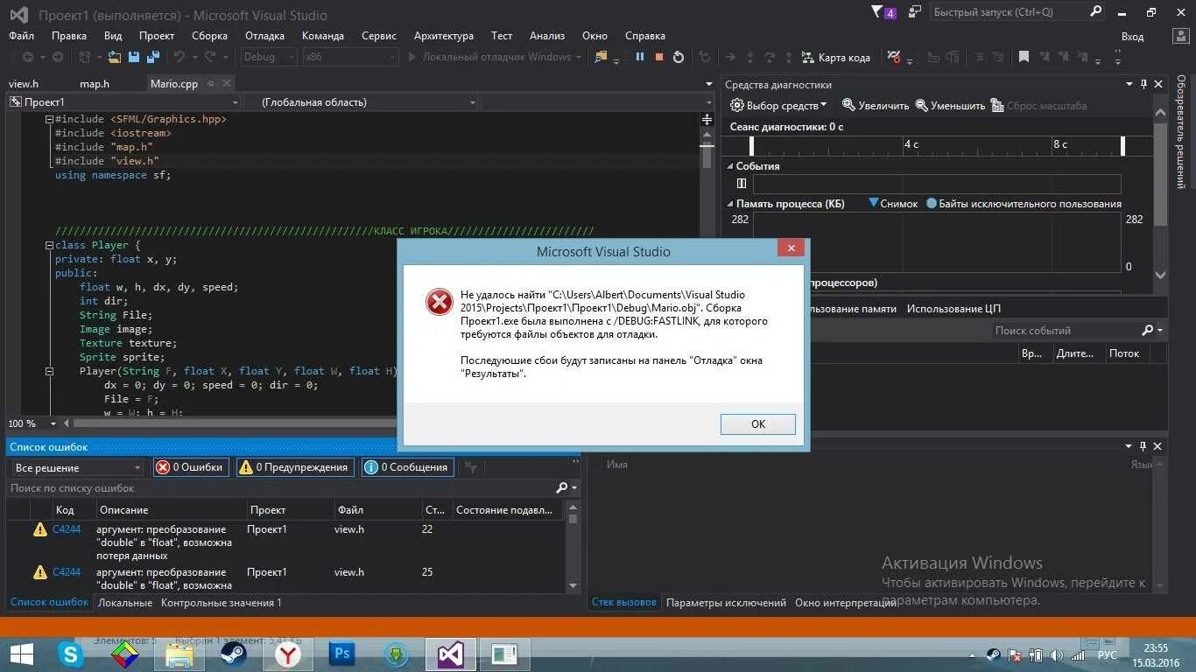Open Skype from the taskbar
1196x672 pixels.
70,654
